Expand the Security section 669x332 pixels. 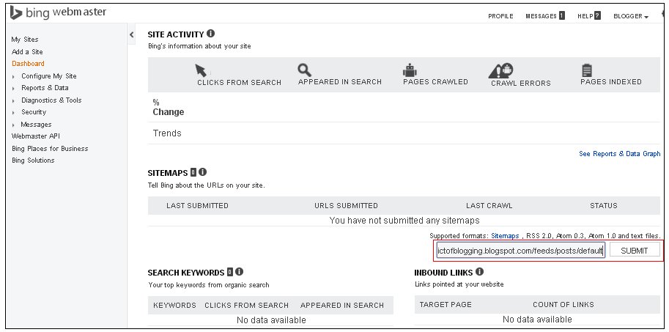click(14, 113)
